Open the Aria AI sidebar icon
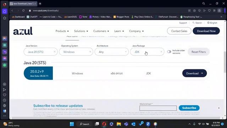227x128 pixels. coord(5,39)
